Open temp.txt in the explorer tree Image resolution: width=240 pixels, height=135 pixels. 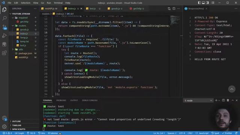(x=24, y=42)
